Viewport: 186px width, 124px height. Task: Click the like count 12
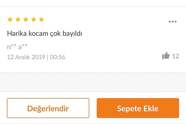175,56
